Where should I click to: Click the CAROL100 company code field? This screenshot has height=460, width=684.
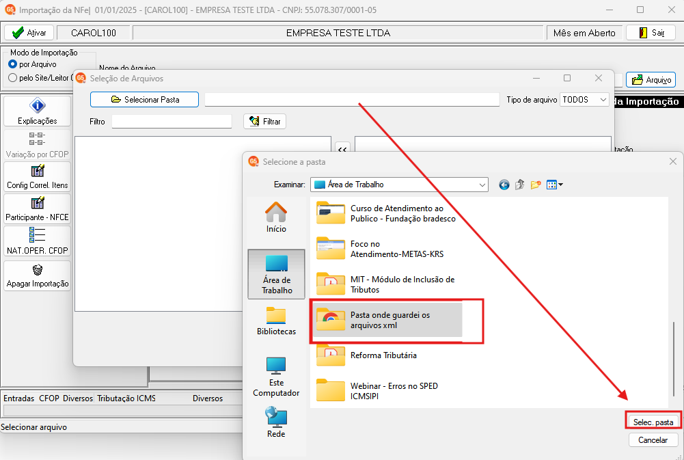(94, 33)
